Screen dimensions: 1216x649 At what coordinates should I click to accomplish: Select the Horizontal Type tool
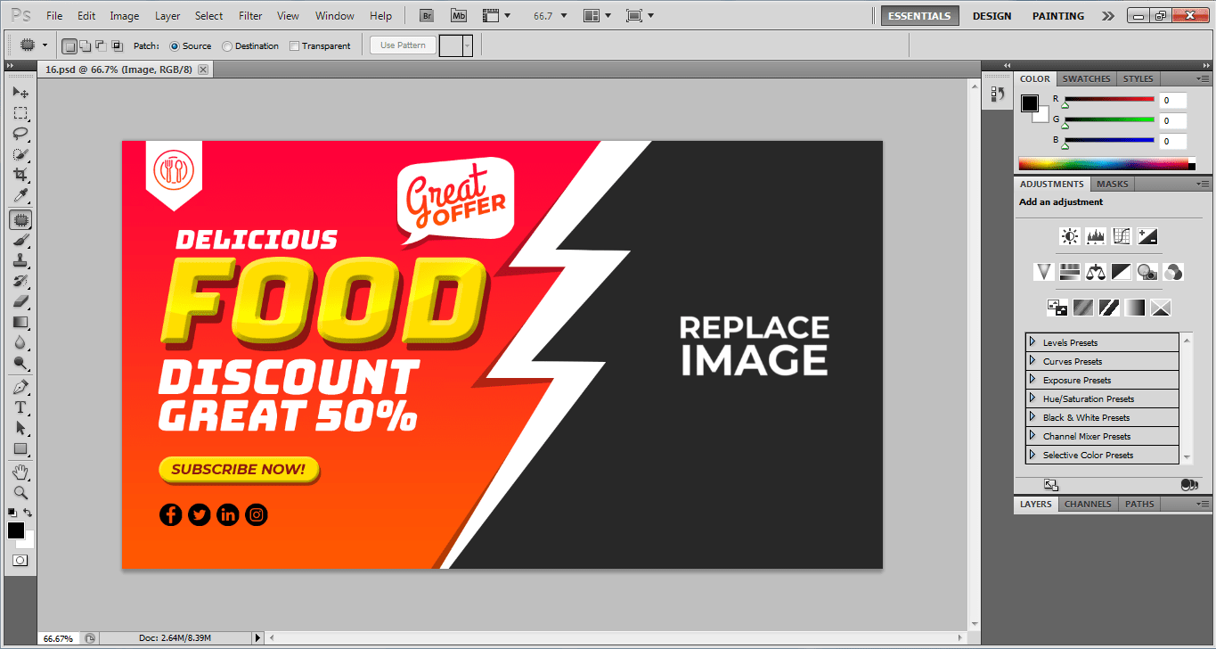click(20, 407)
